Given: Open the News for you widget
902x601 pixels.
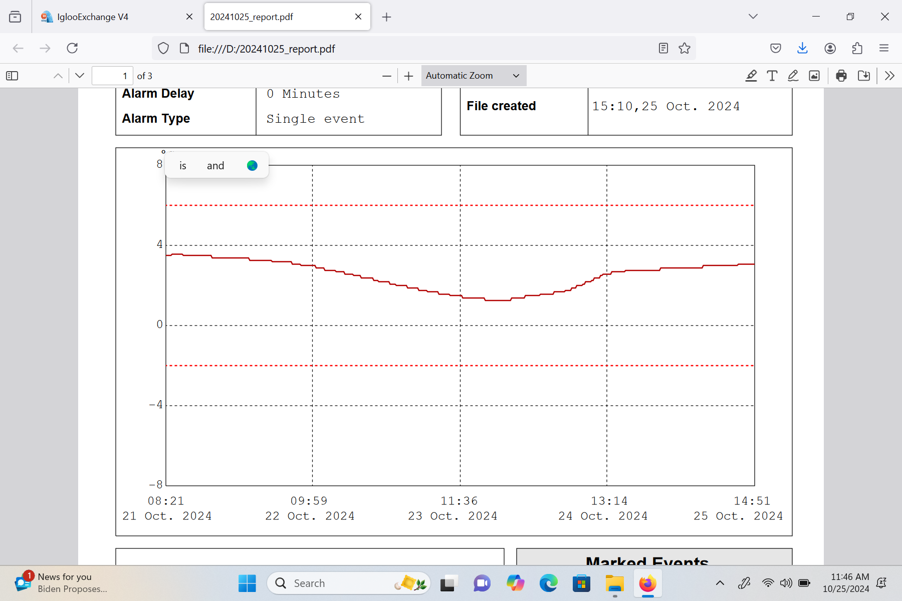Looking at the screenshot, I should tap(61, 583).
